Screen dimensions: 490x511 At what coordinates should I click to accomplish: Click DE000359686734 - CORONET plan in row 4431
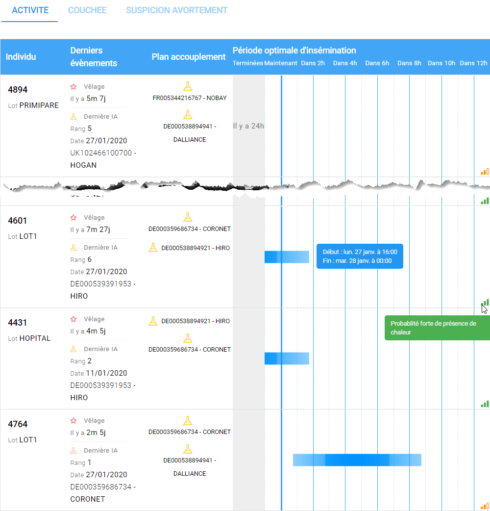coord(190,350)
